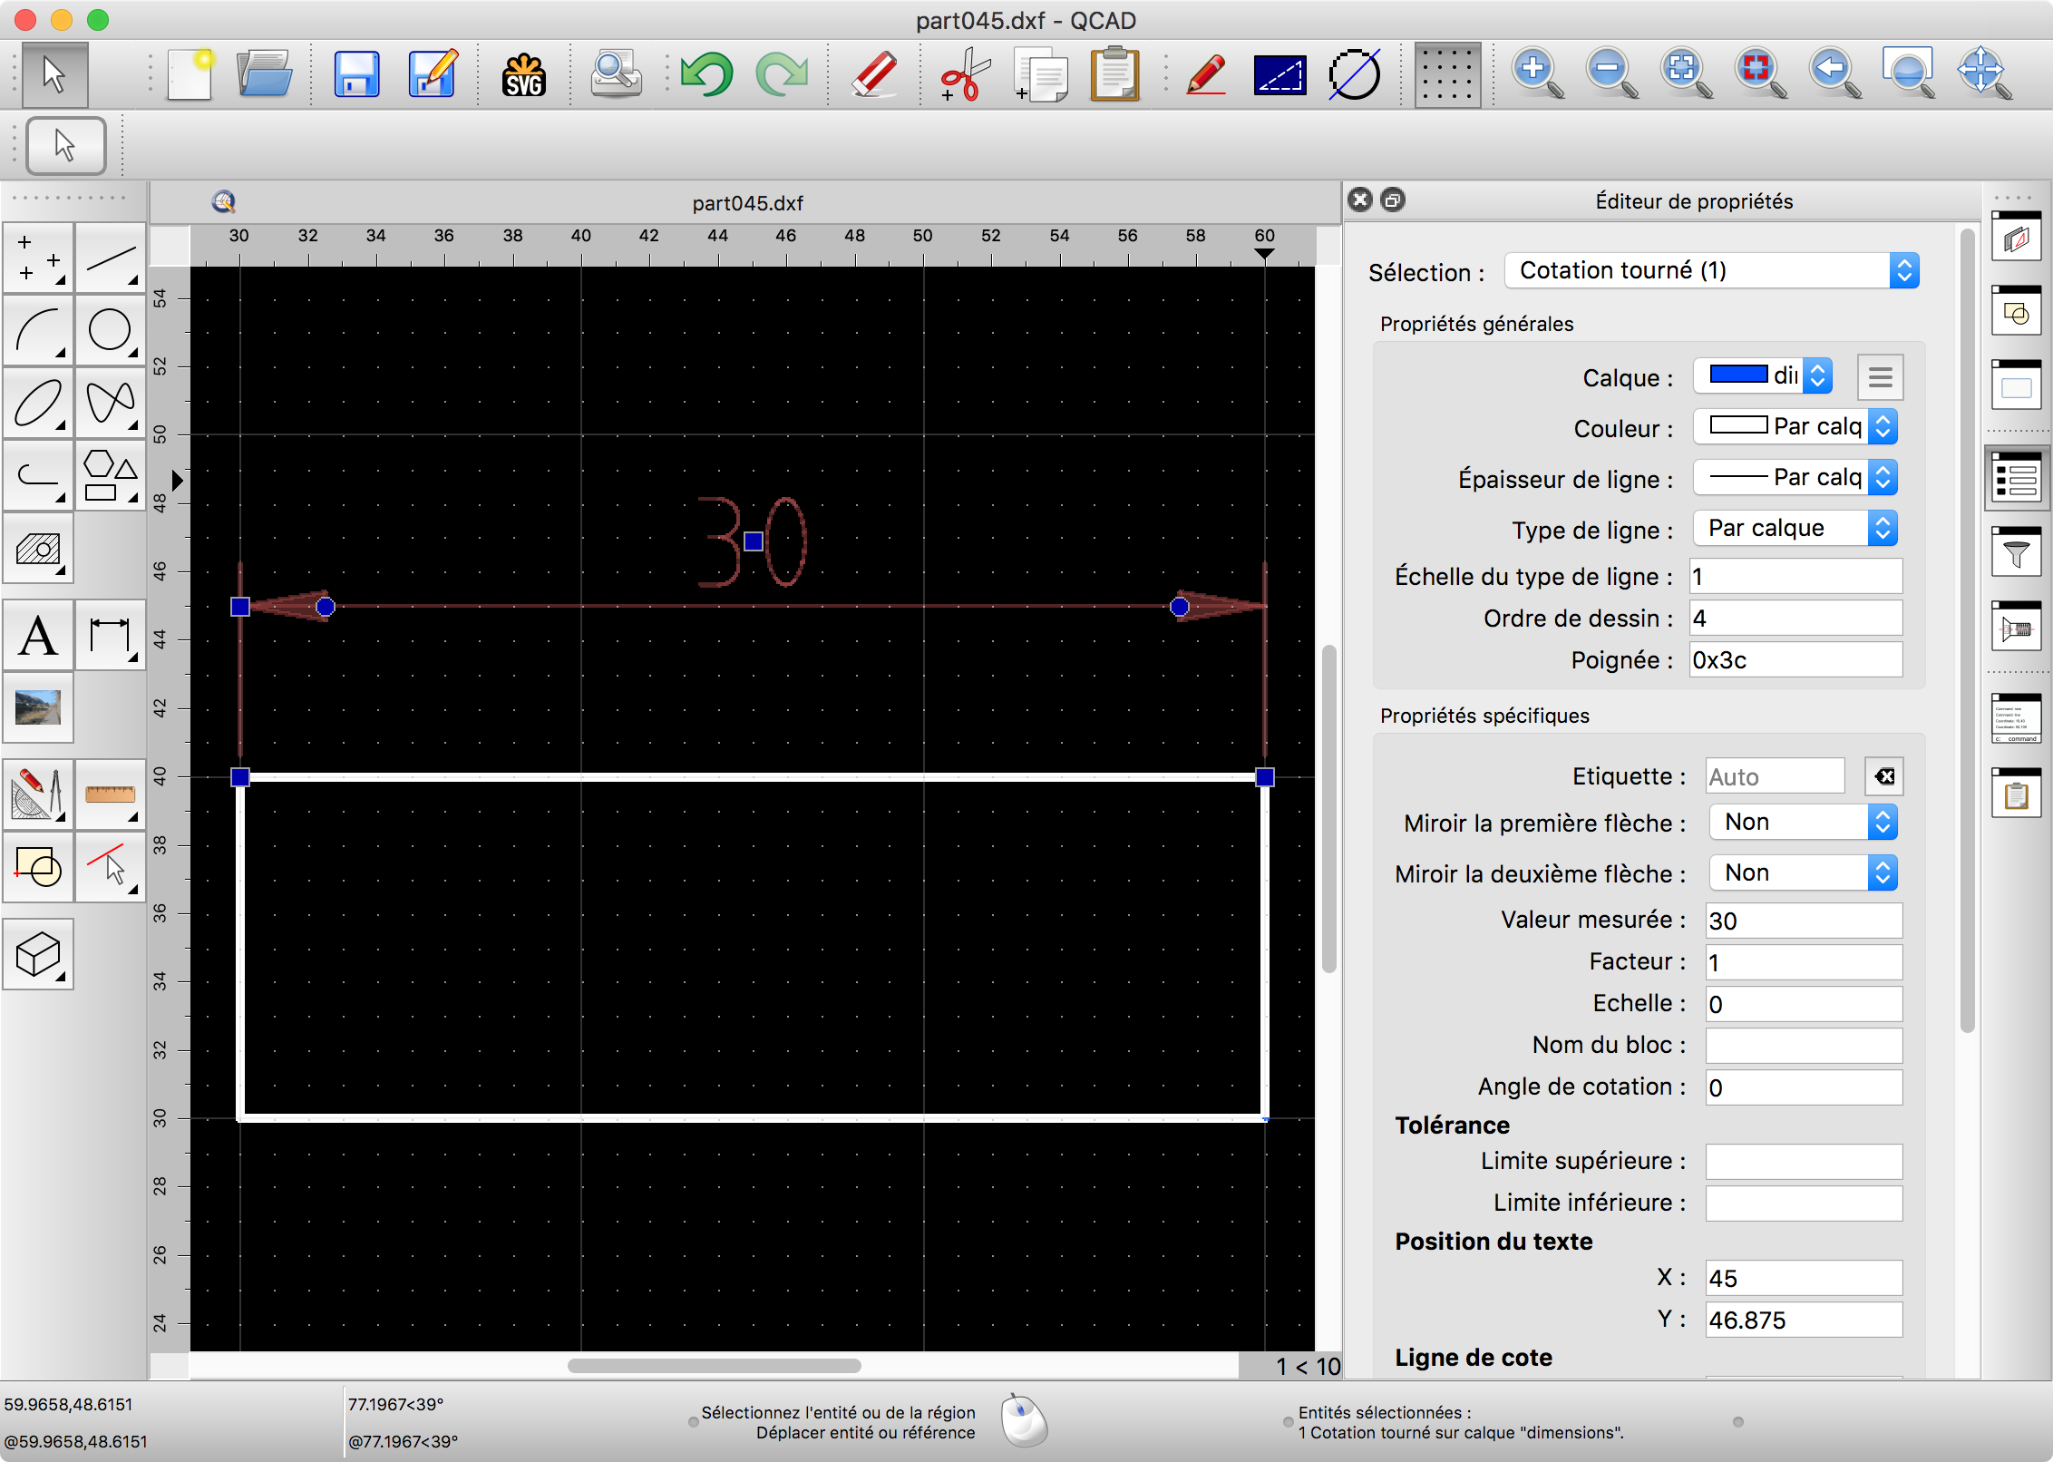
Task: Click the Undo icon
Action: tap(706, 74)
